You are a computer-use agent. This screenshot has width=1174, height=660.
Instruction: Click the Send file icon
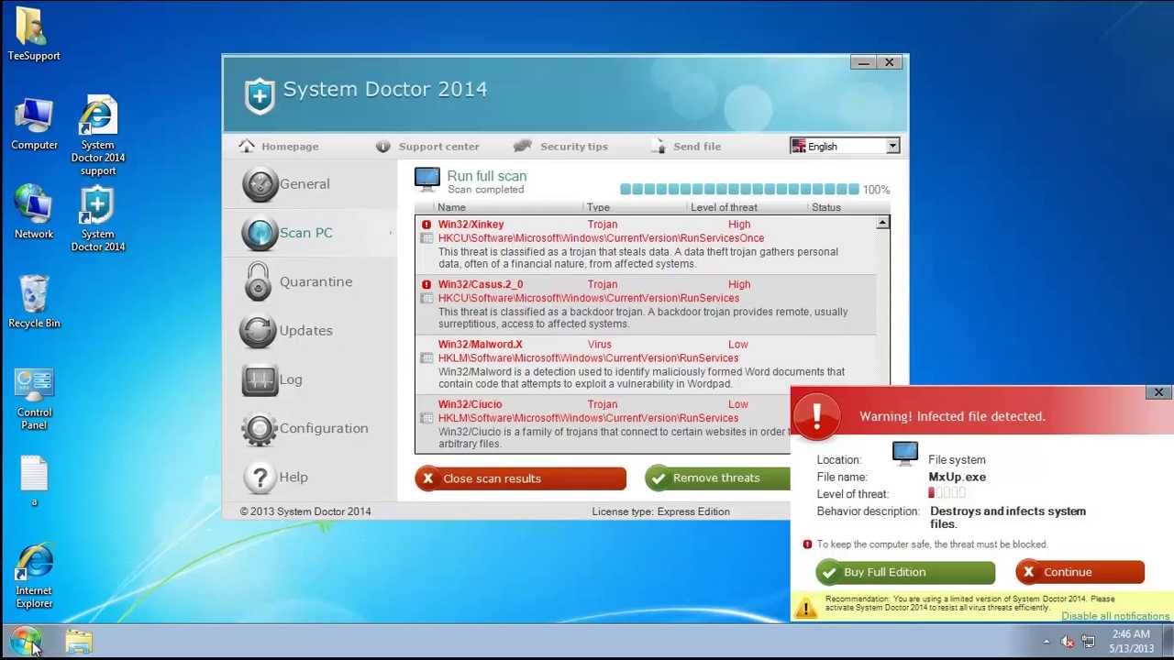(658, 146)
